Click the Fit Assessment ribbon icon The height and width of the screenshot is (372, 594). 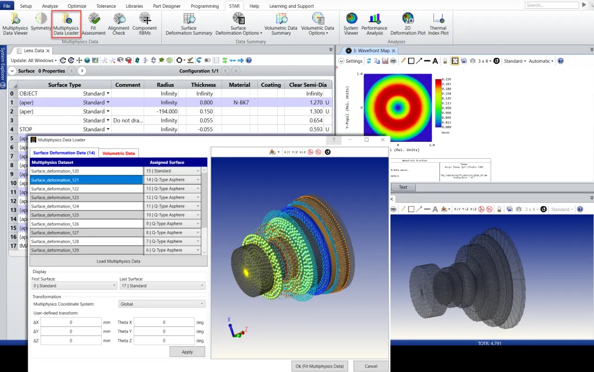[x=94, y=23]
